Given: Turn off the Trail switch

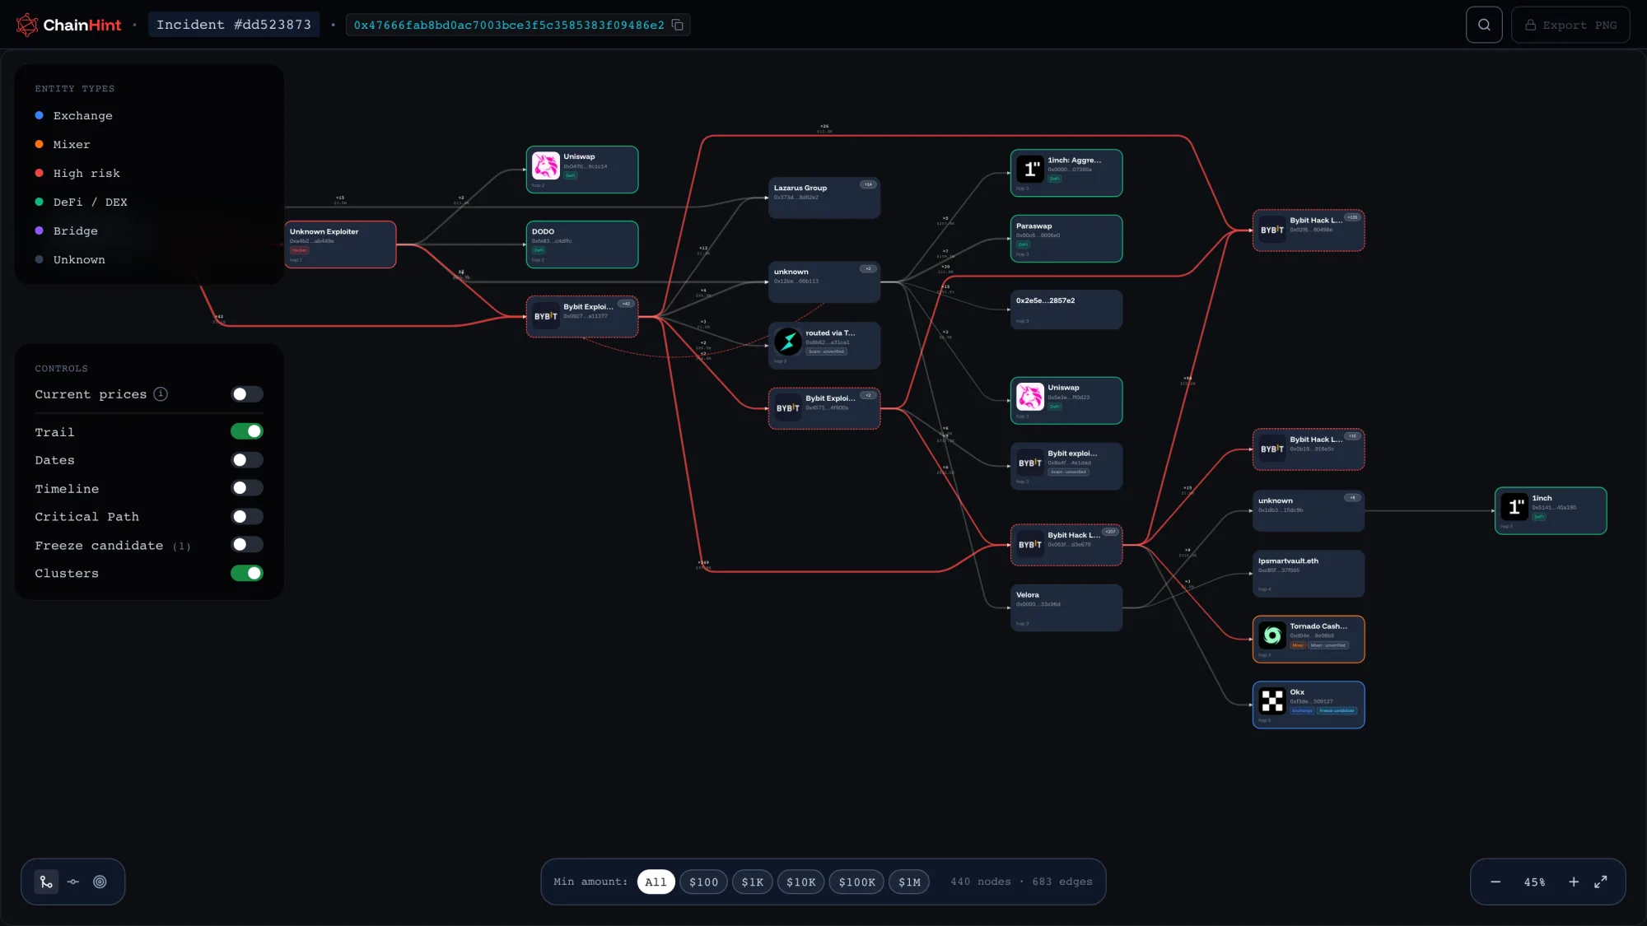Looking at the screenshot, I should click(x=247, y=431).
